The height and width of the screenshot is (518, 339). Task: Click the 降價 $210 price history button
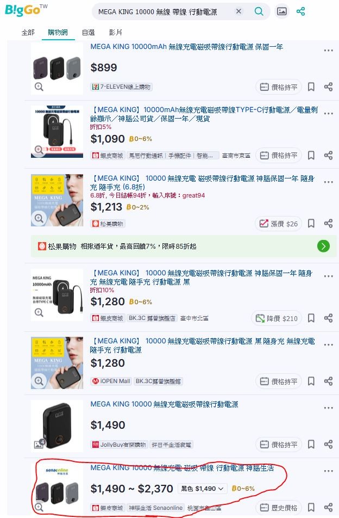click(277, 318)
